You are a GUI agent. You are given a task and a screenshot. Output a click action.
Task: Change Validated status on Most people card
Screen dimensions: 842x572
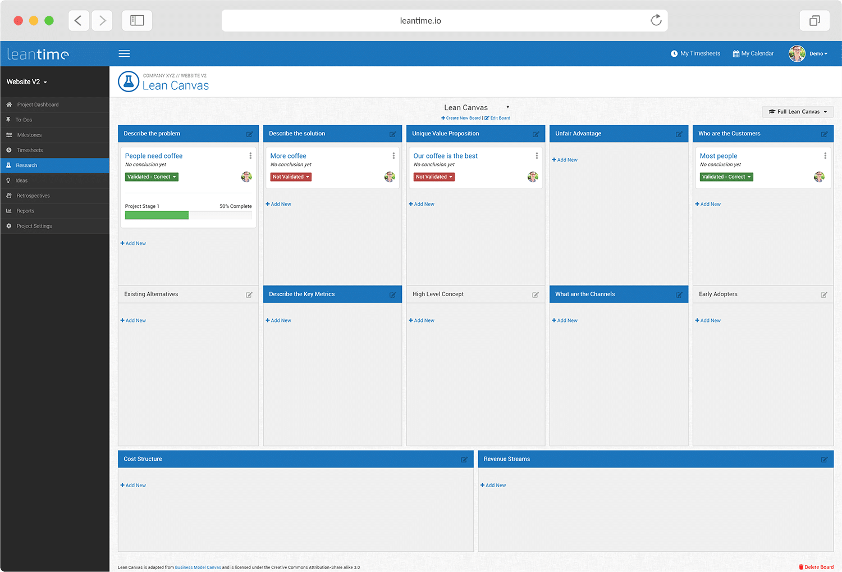tap(726, 177)
